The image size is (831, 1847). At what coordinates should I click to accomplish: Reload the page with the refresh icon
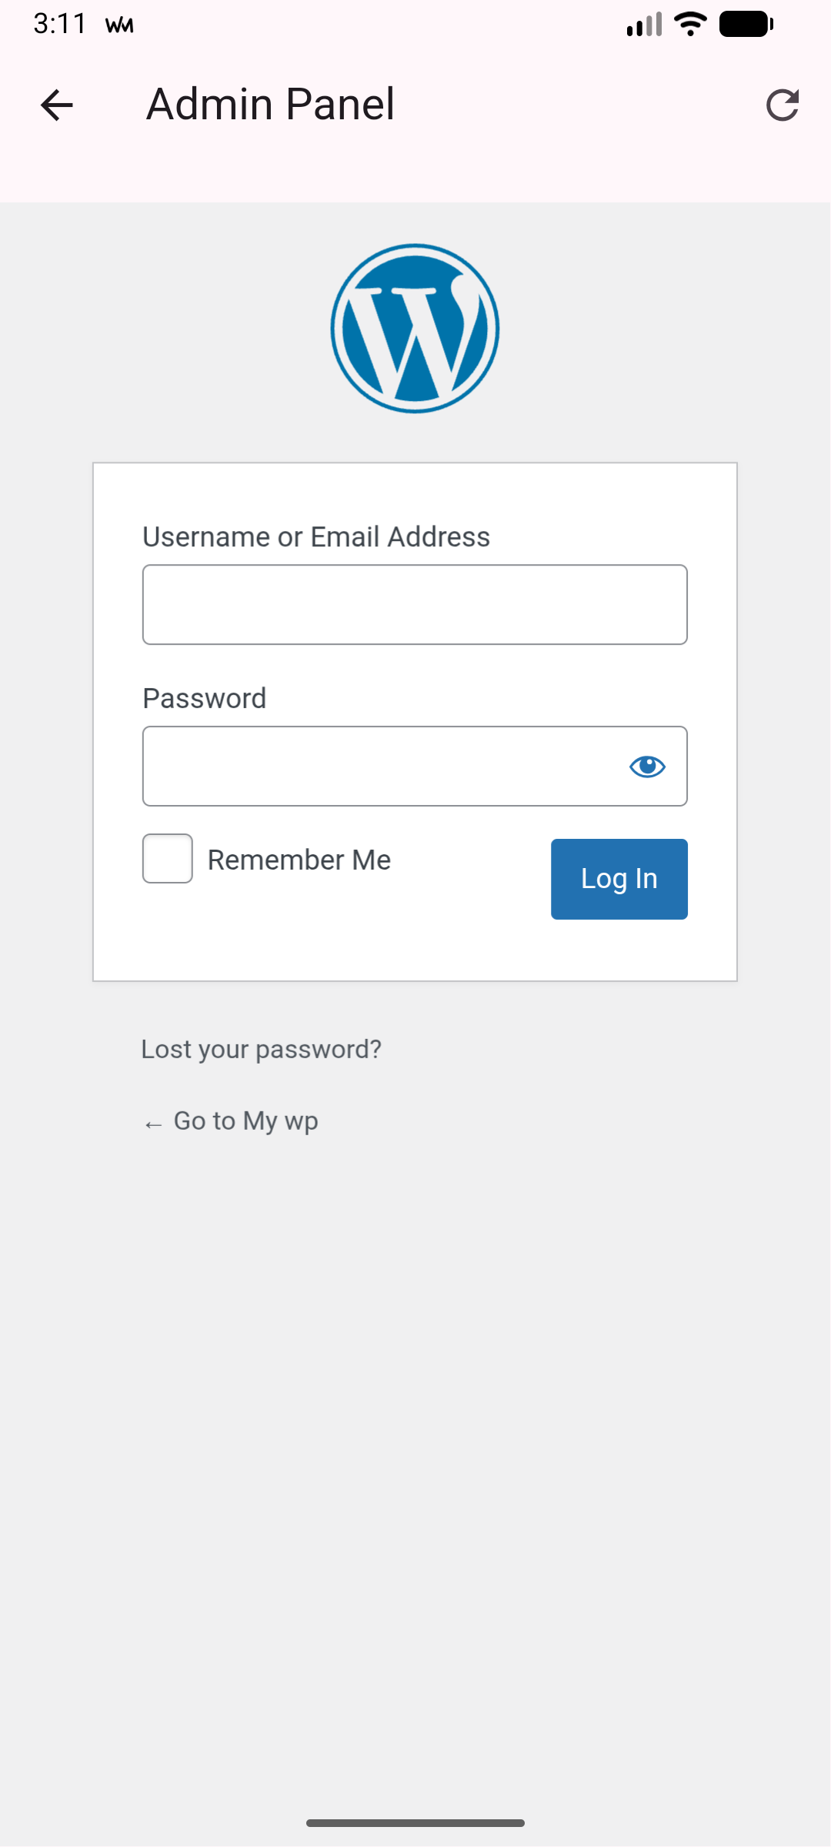[783, 105]
